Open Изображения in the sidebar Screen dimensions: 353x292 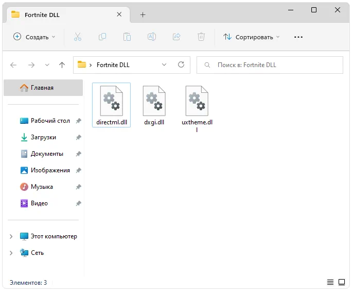click(x=45, y=170)
